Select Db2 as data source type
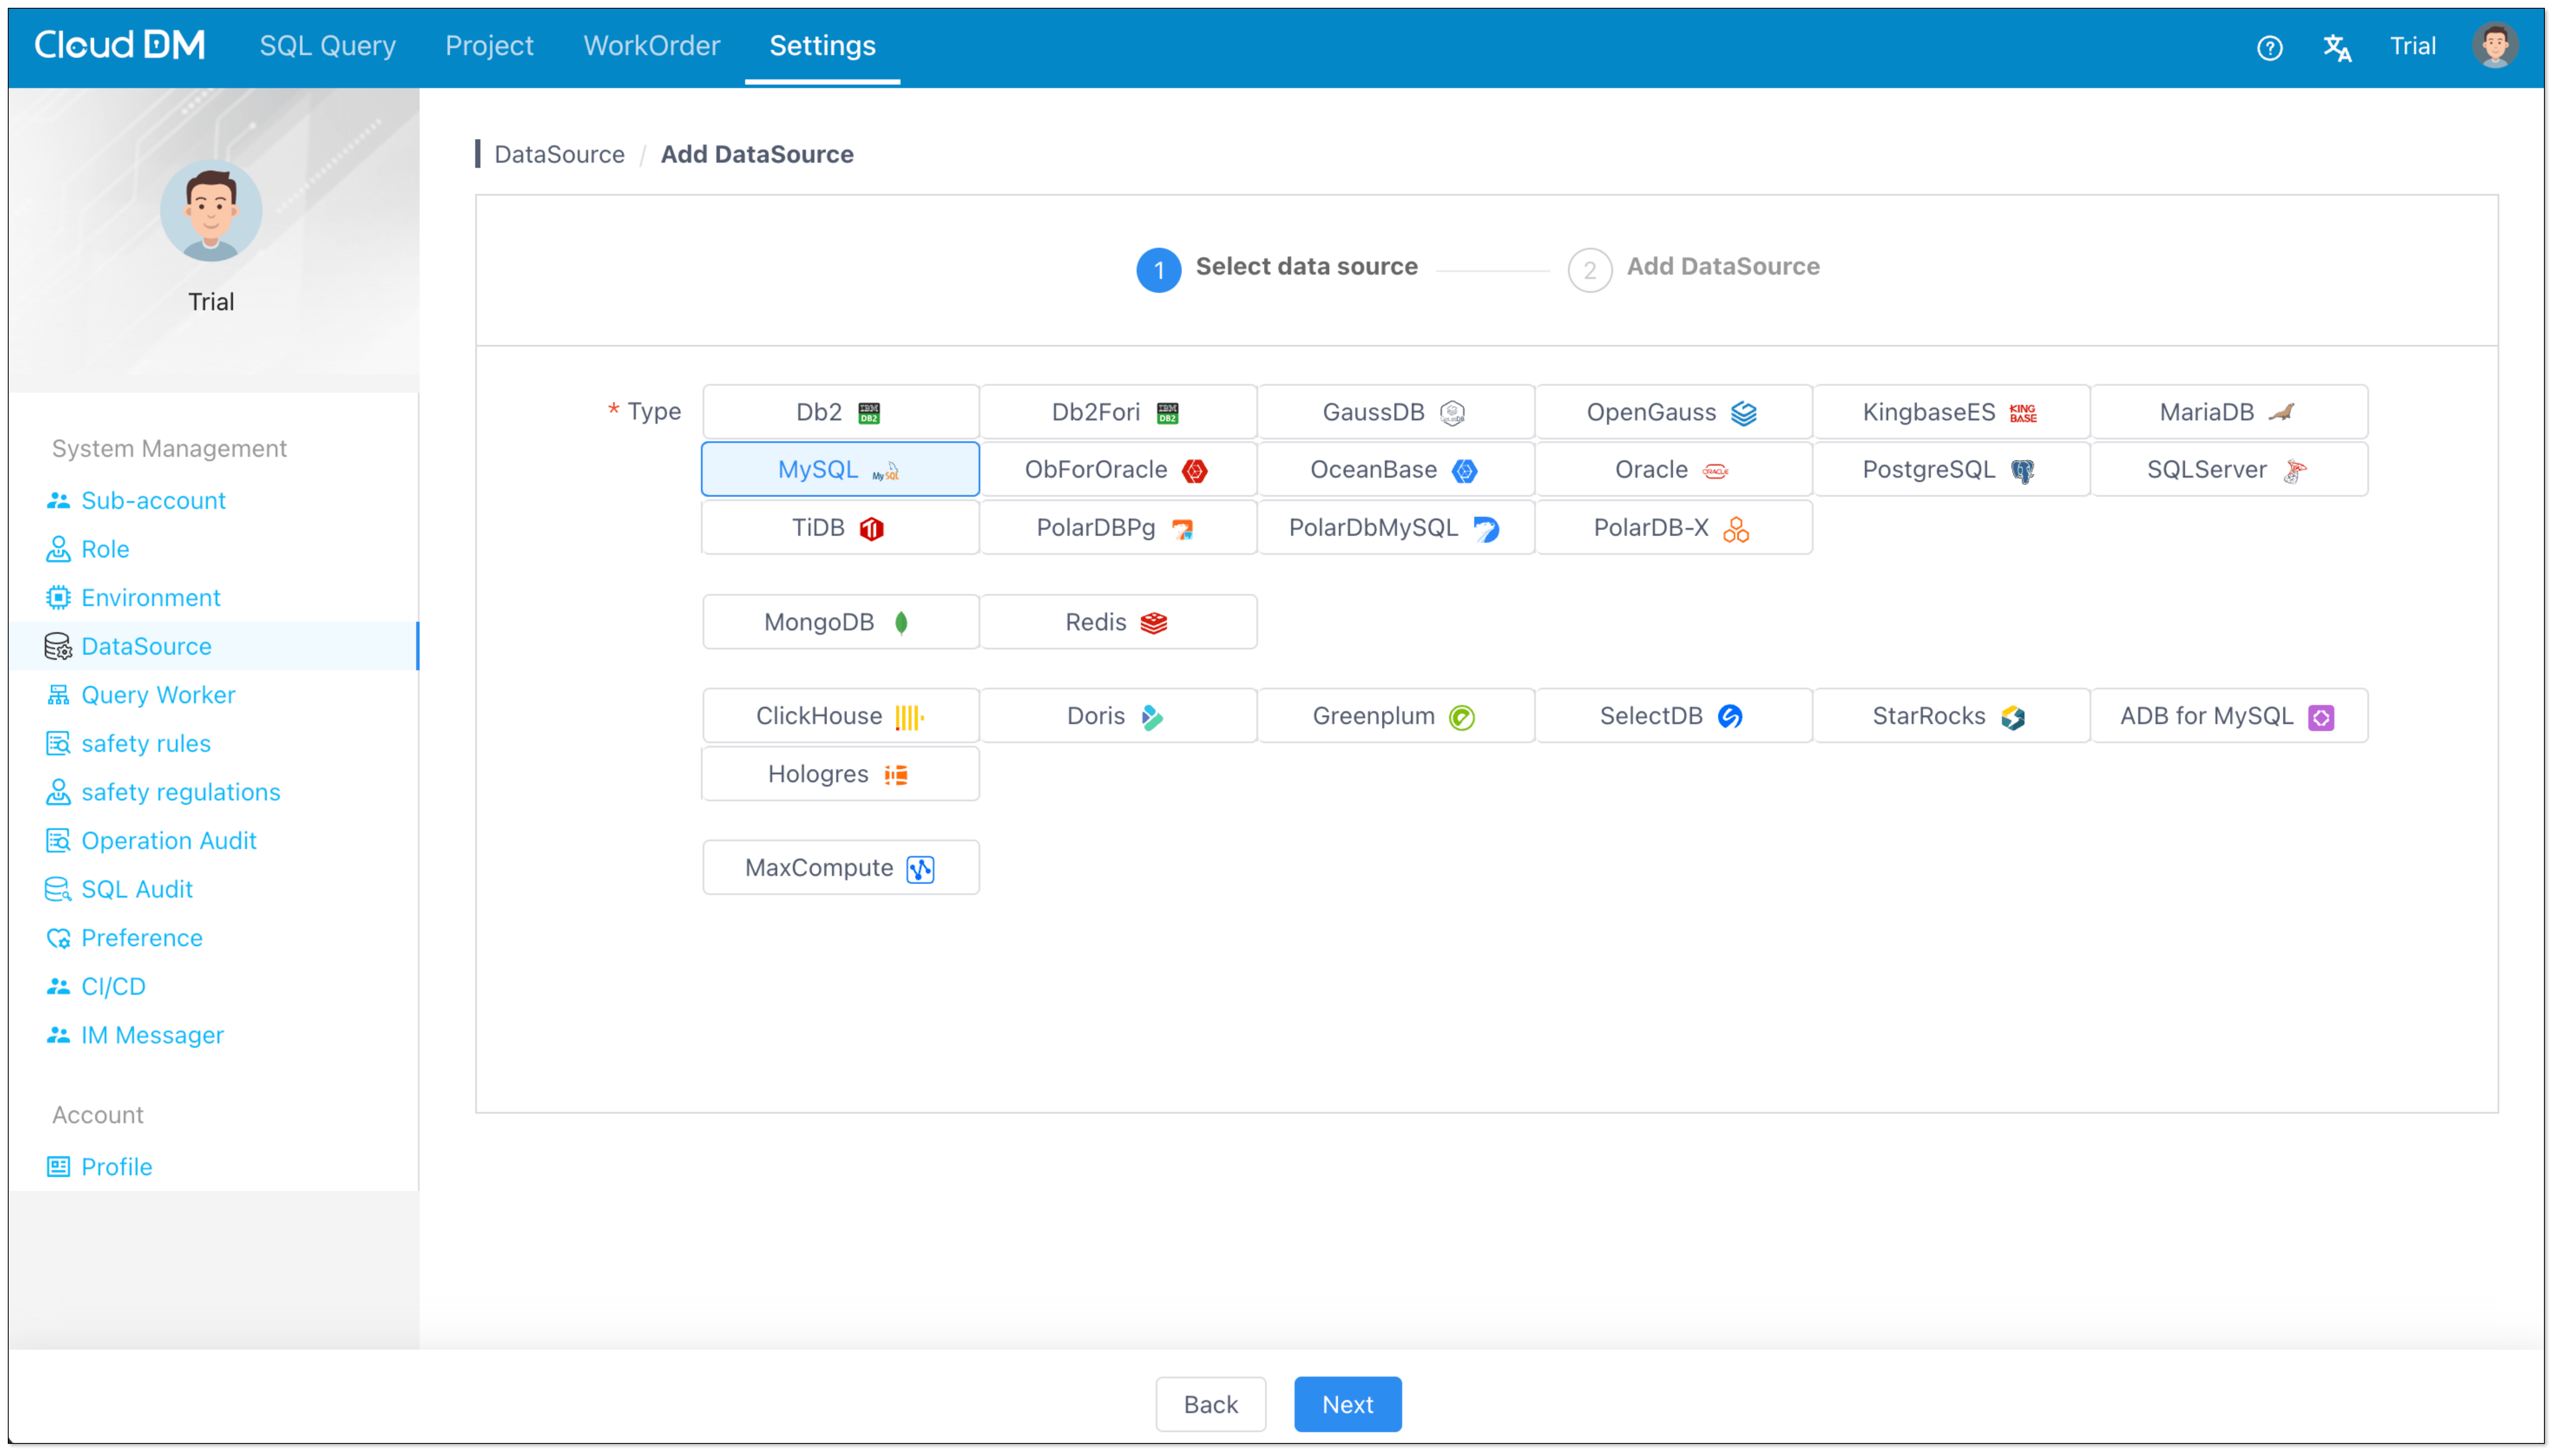The height and width of the screenshot is (1456, 2557). pos(840,412)
